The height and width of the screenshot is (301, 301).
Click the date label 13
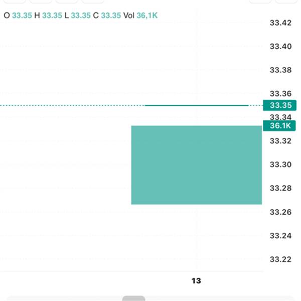pyautogui.click(x=196, y=280)
